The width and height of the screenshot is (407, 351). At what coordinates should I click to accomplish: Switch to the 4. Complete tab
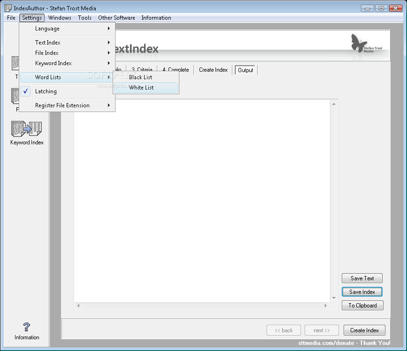click(176, 70)
